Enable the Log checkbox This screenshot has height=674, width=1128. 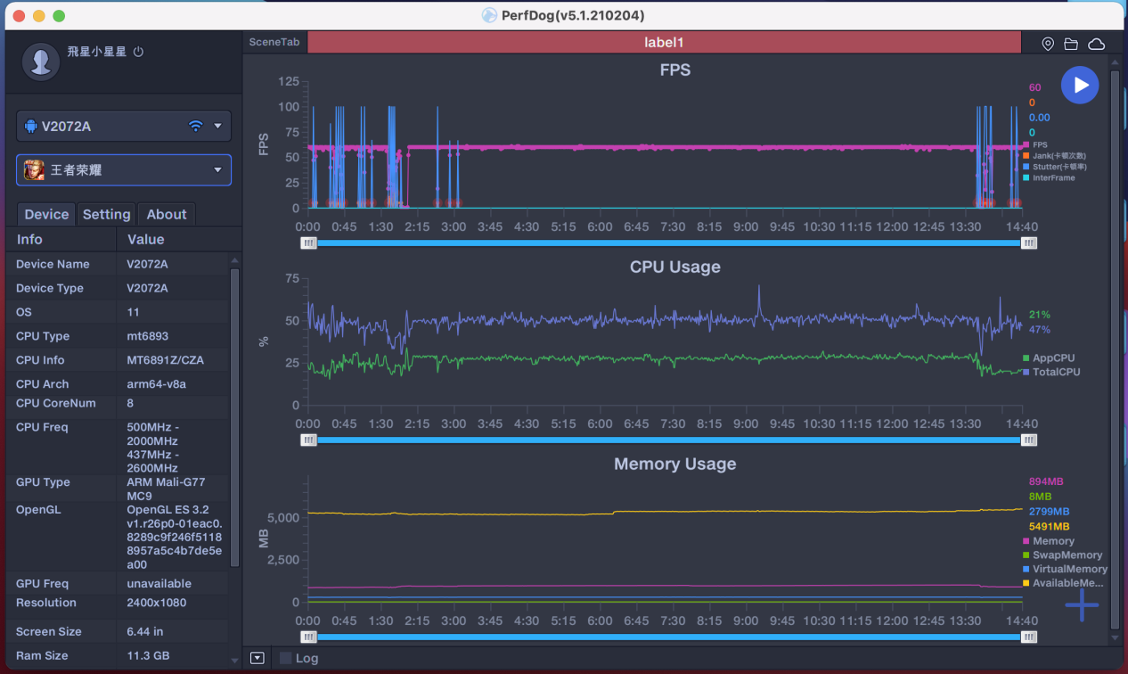point(286,658)
